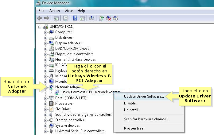Open the Action menu

coord(54,11)
